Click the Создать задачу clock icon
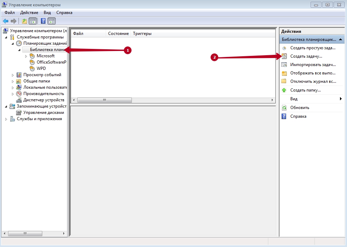 (284, 56)
